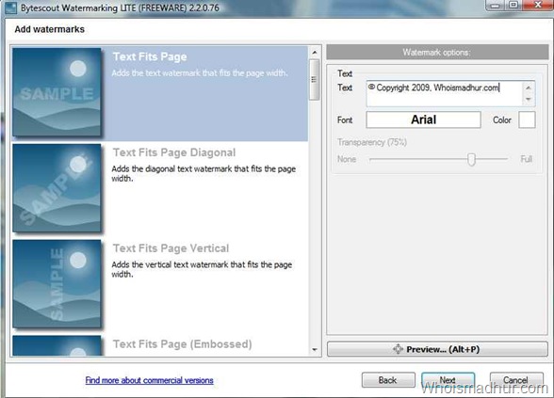Go to the Next step

click(x=448, y=380)
